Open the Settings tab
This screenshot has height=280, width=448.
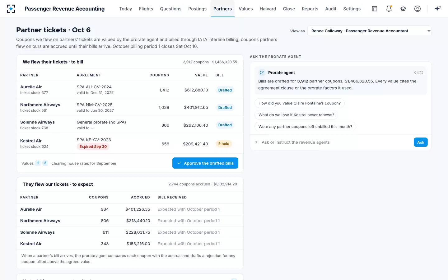[352, 9]
